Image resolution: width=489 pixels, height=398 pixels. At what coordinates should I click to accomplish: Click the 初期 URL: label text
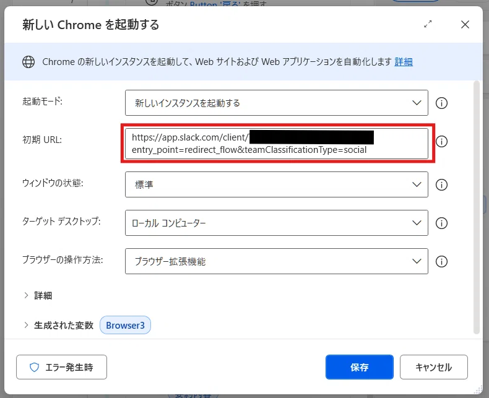tap(42, 140)
